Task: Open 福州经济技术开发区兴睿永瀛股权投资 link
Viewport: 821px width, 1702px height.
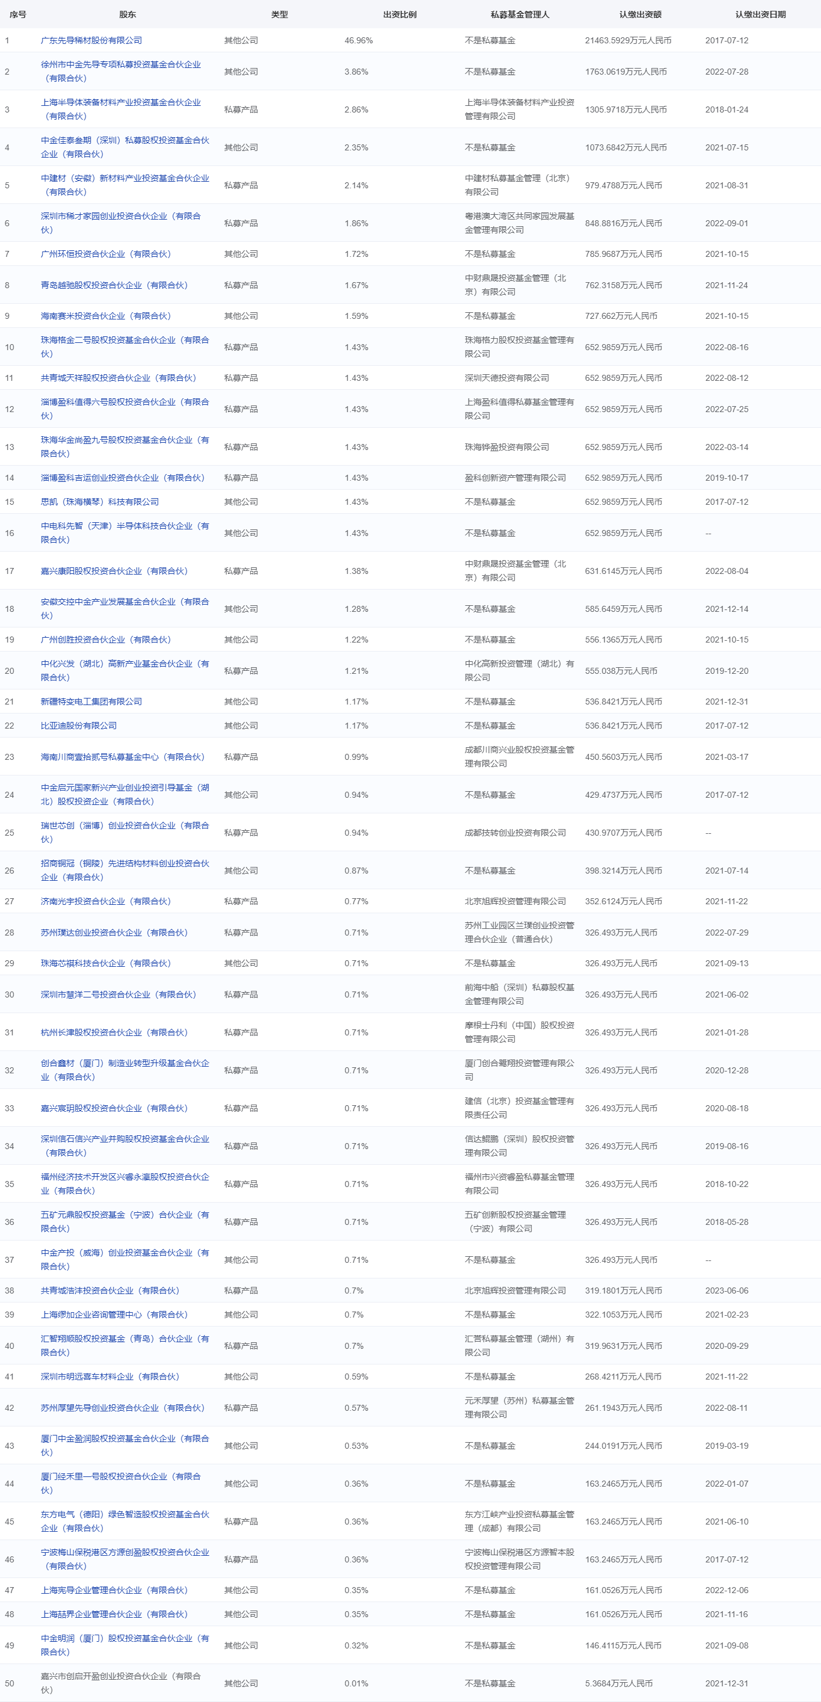Action: [125, 1184]
